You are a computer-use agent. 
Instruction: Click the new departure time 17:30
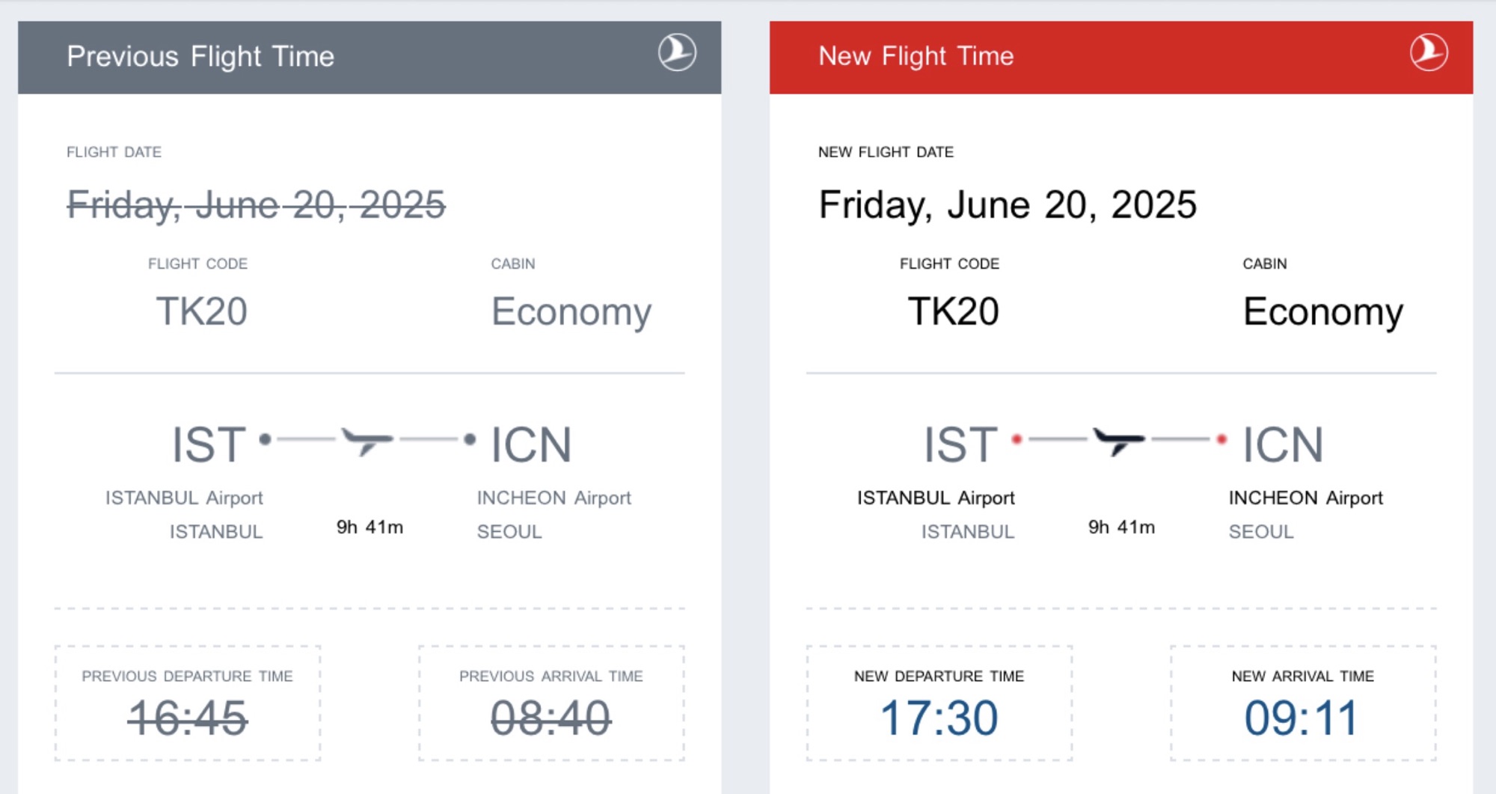coord(939,718)
